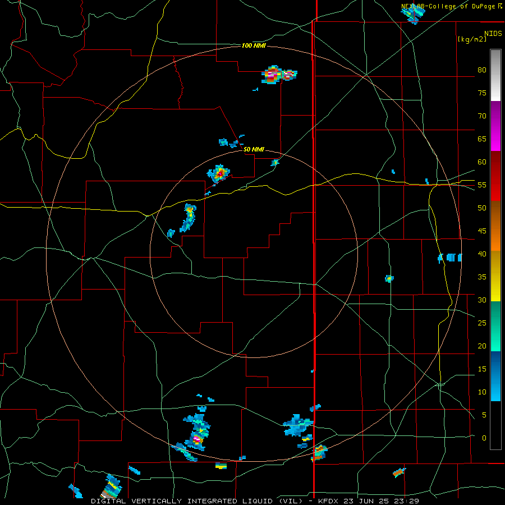Image resolution: width=505 pixels, height=505 pixels.
Task: Click the brown-orange segment of color bar
Action: [x=495, y=226]
